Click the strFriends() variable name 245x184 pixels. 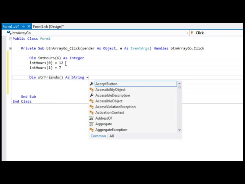coord(51,77)
